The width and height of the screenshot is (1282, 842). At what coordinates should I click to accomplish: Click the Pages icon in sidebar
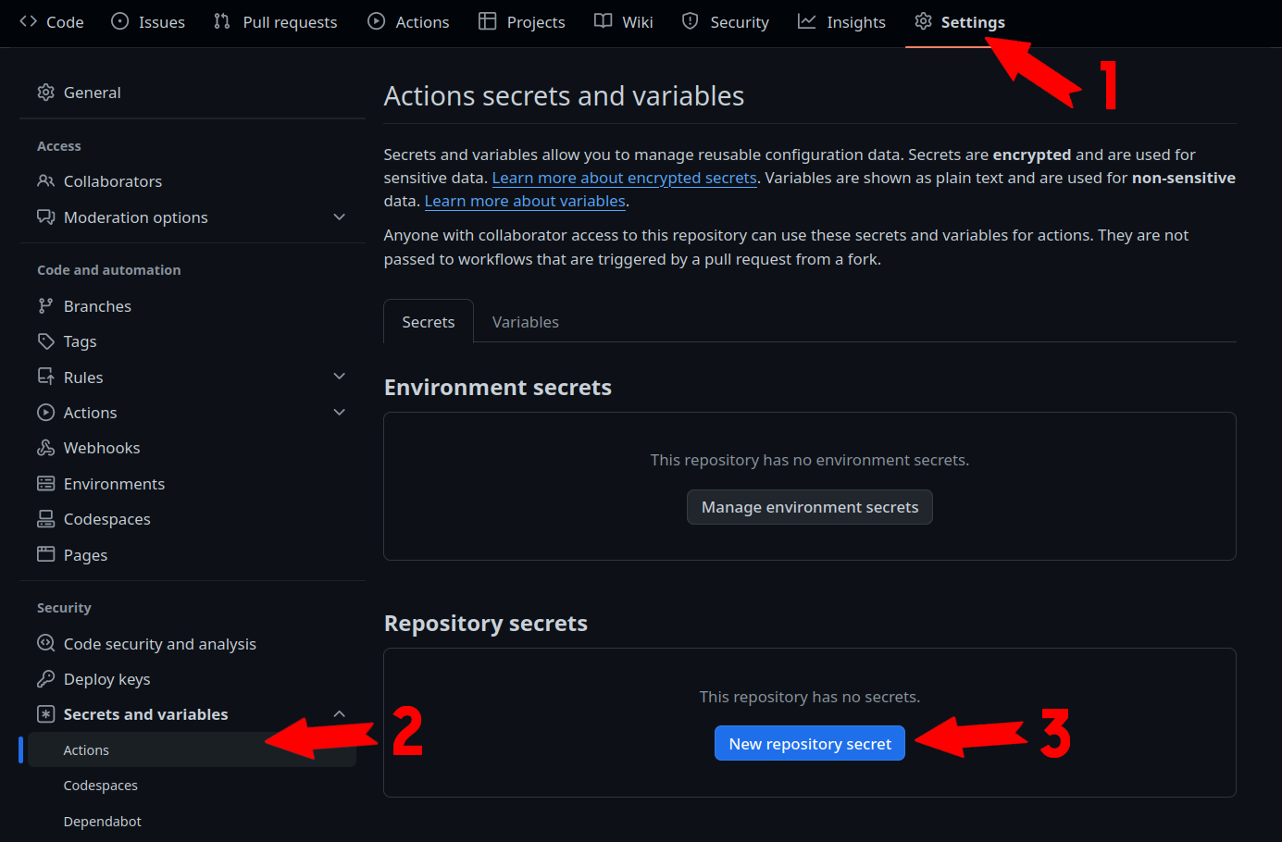45,554
